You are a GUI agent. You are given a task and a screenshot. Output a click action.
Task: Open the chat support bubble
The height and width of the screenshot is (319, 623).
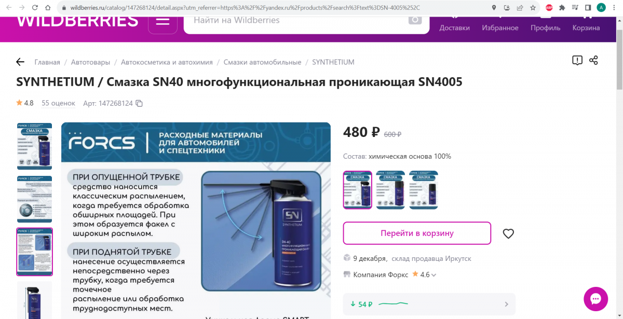point(595,299)
